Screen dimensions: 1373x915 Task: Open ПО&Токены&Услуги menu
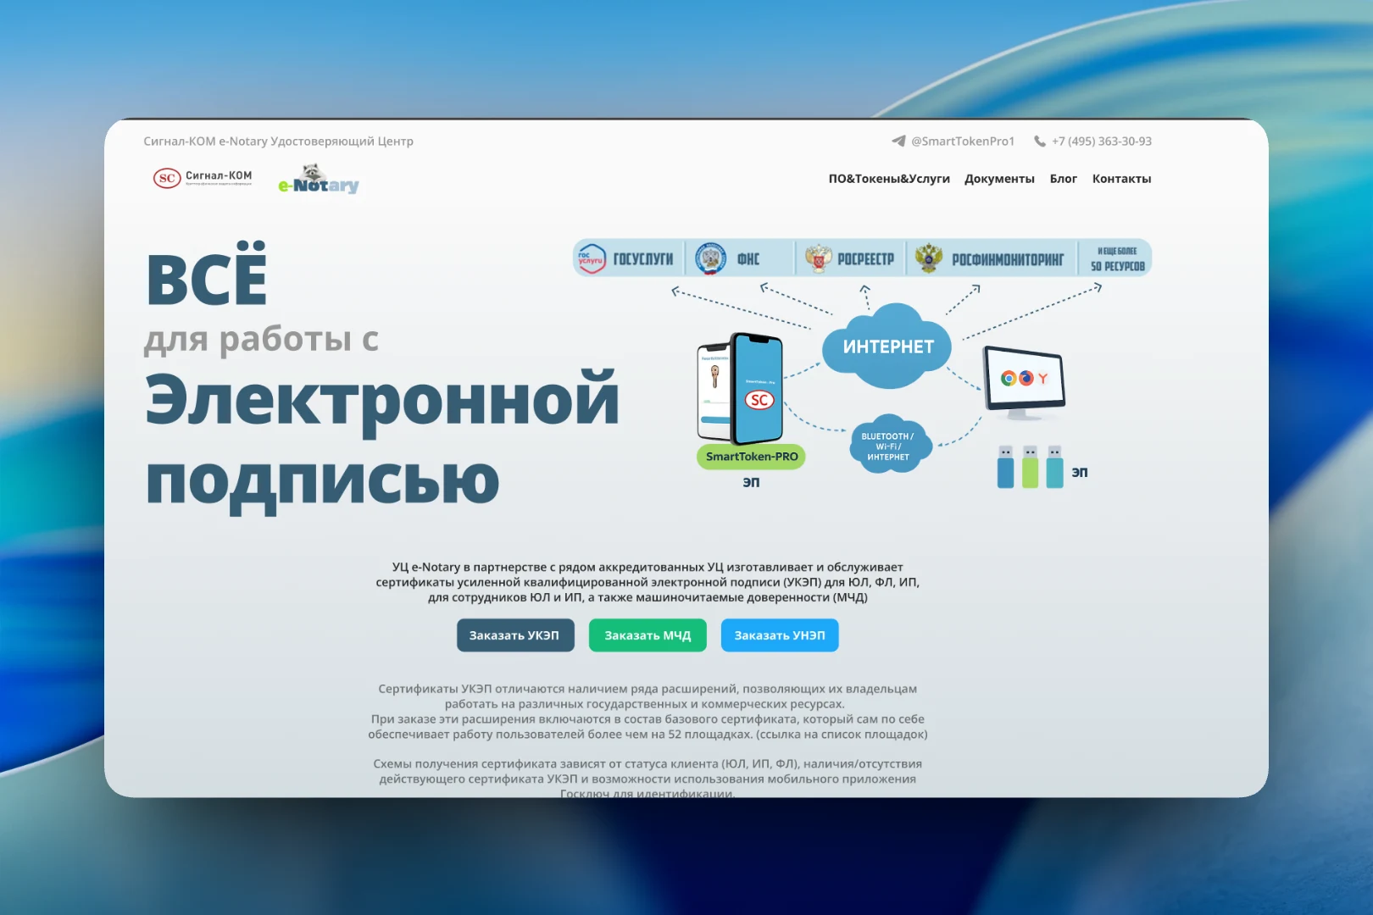point(889,179)
